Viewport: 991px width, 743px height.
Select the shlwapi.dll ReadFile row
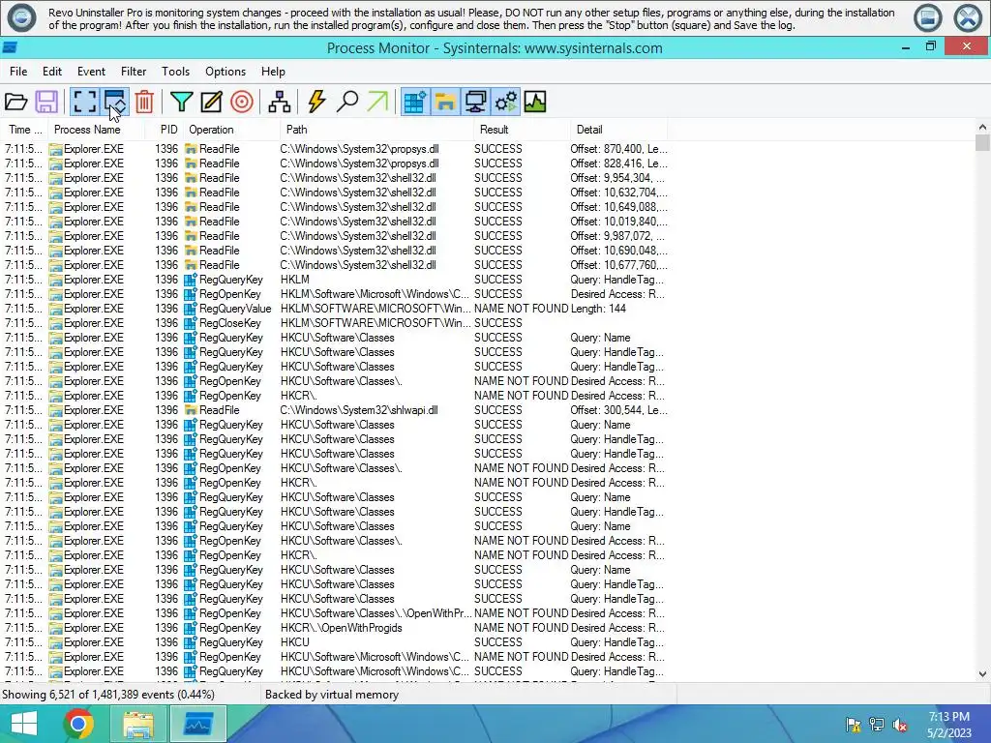(x=335, y=410)
